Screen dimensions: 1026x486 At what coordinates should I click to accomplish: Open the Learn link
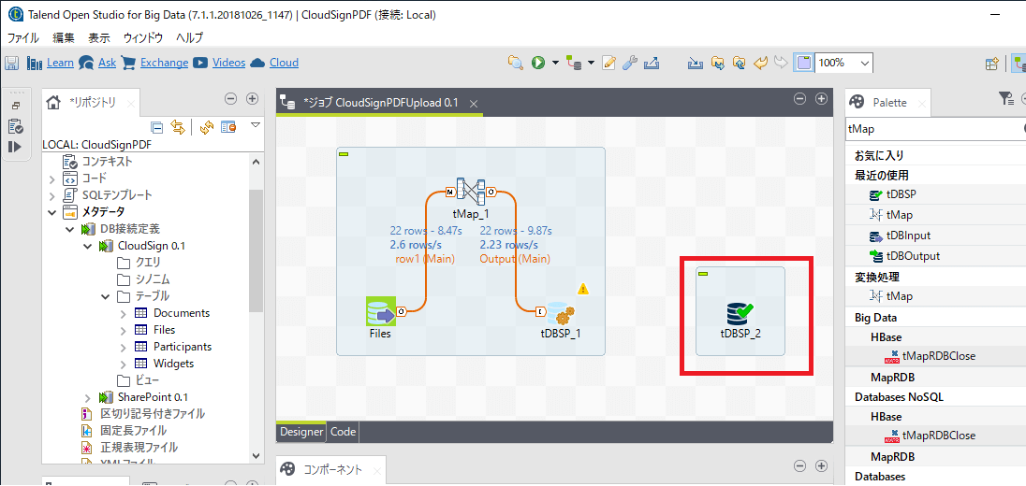60,63
